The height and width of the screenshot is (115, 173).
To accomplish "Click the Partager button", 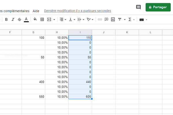I will pyautogui.click(x=157, y=7).
